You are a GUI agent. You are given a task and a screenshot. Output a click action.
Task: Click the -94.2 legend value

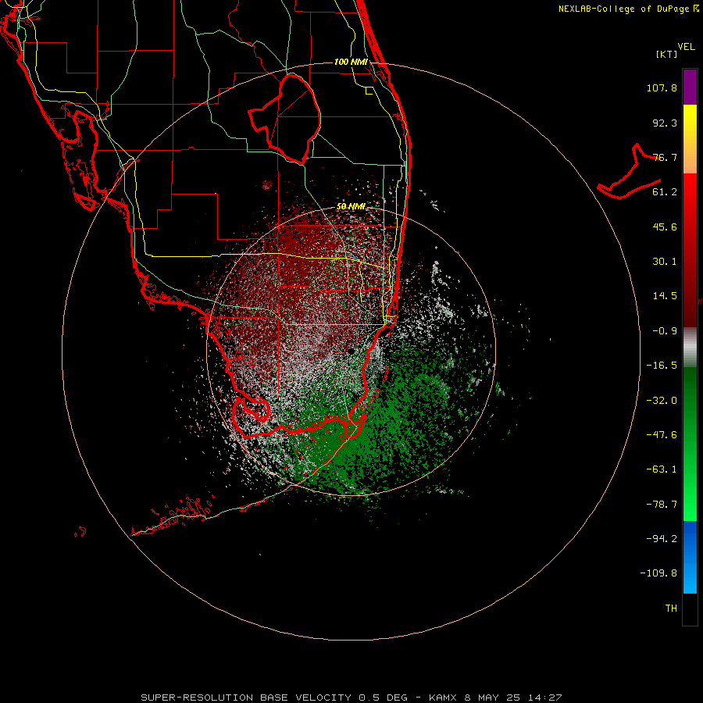tap(662, 538)
